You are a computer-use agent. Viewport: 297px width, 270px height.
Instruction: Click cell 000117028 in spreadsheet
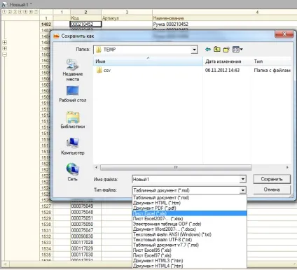(x=85, y=243)
